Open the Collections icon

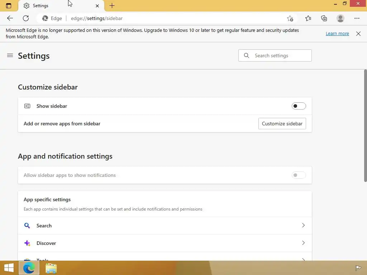pyautogui.click(x=324, y=18)
